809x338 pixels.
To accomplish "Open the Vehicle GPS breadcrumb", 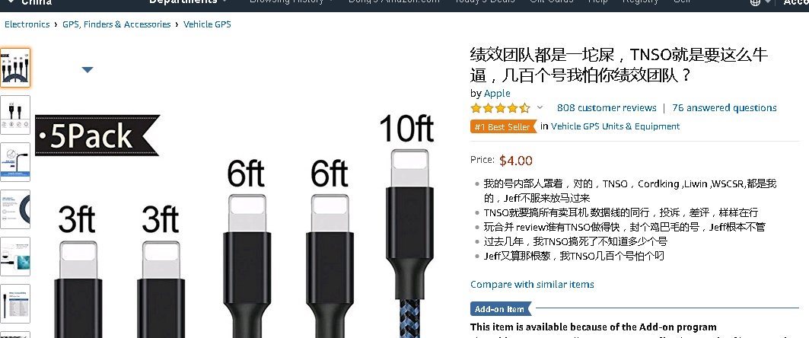I will [207, 24].
